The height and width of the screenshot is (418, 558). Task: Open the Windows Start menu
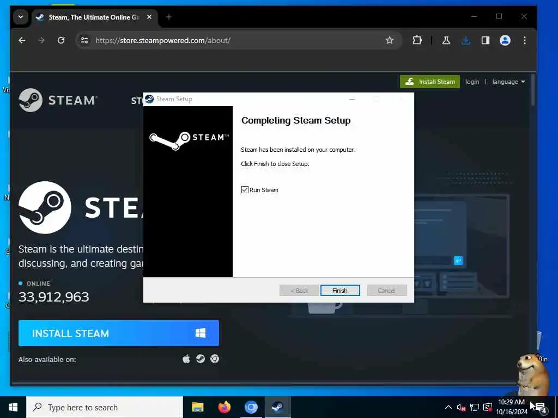click(13, 407)
